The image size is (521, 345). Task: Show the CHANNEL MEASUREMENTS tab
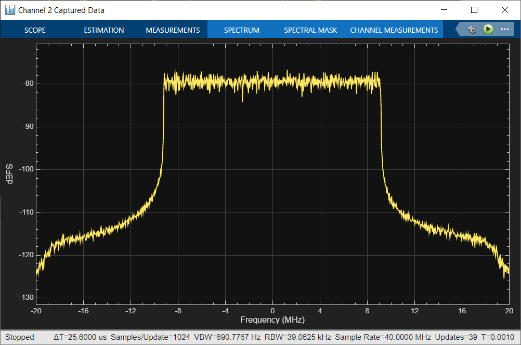(394, 30)
